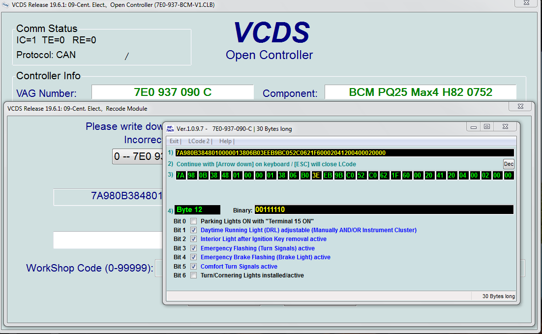Select byte cell 48
542x334 pixels.
pyautogui.click(x=225, y=175)
